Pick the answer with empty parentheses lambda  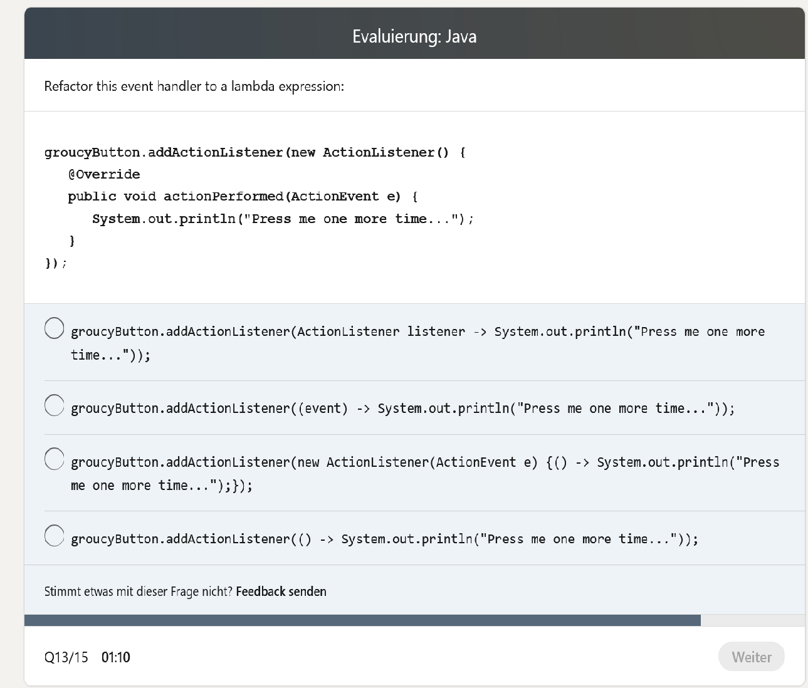click(x=384, y=538)
